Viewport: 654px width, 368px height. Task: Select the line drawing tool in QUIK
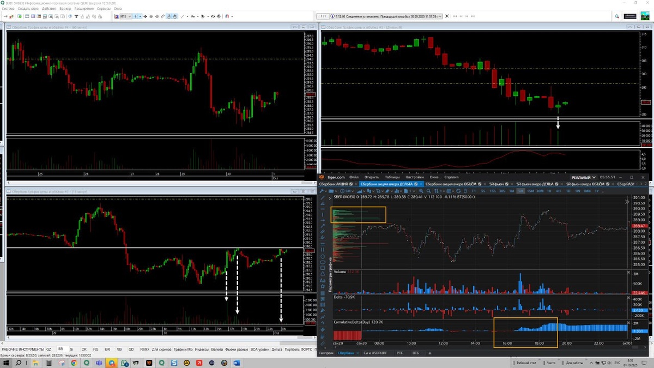[183, 16]
